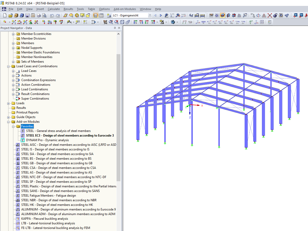Click the gears settings icon
This screenshot has height=231, width=308.
pyautogui.click(x=287, y=15)
